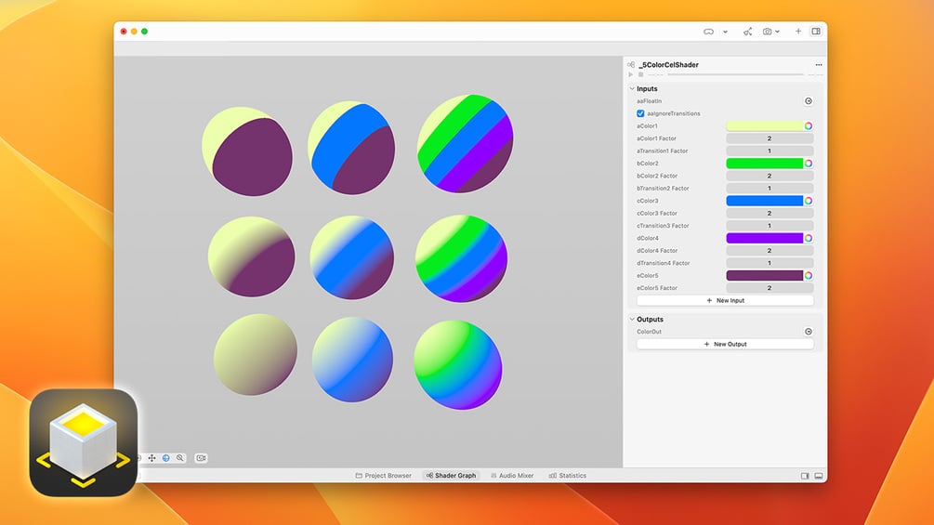This screenshot has width=934, height=525.
Task: Open color wheel picker for aColor1
Action: coord(809,126)
